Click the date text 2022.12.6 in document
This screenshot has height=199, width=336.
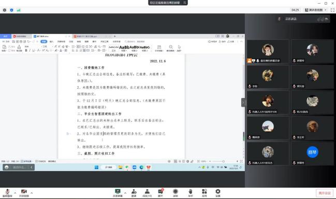coord(158,61)
